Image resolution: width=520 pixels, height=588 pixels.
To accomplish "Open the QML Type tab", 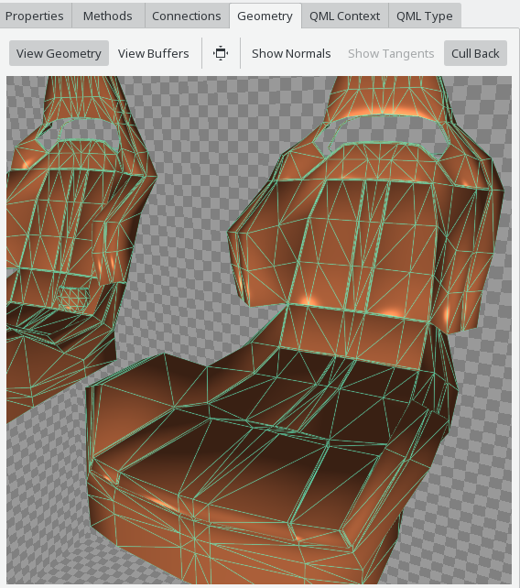I will [425, 16].
